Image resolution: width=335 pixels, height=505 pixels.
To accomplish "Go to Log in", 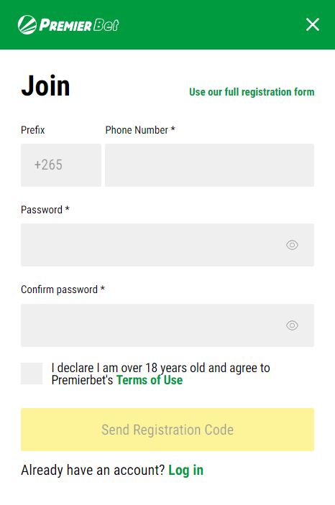I will click(185, 471).
